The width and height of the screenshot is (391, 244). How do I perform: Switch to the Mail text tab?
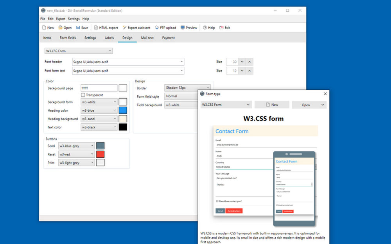pyautogui.click(x=147, y=38)
